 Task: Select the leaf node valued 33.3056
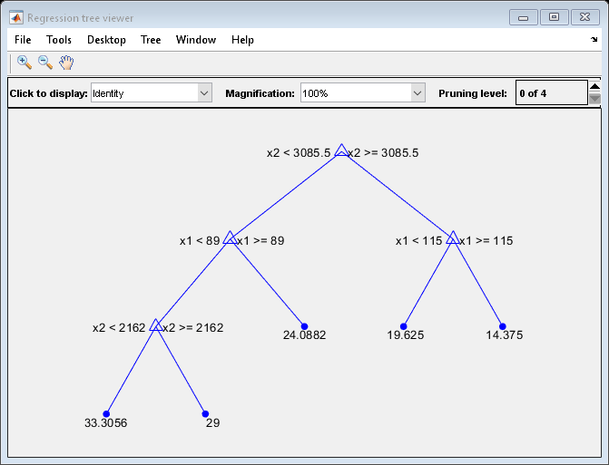click(106, 413)
